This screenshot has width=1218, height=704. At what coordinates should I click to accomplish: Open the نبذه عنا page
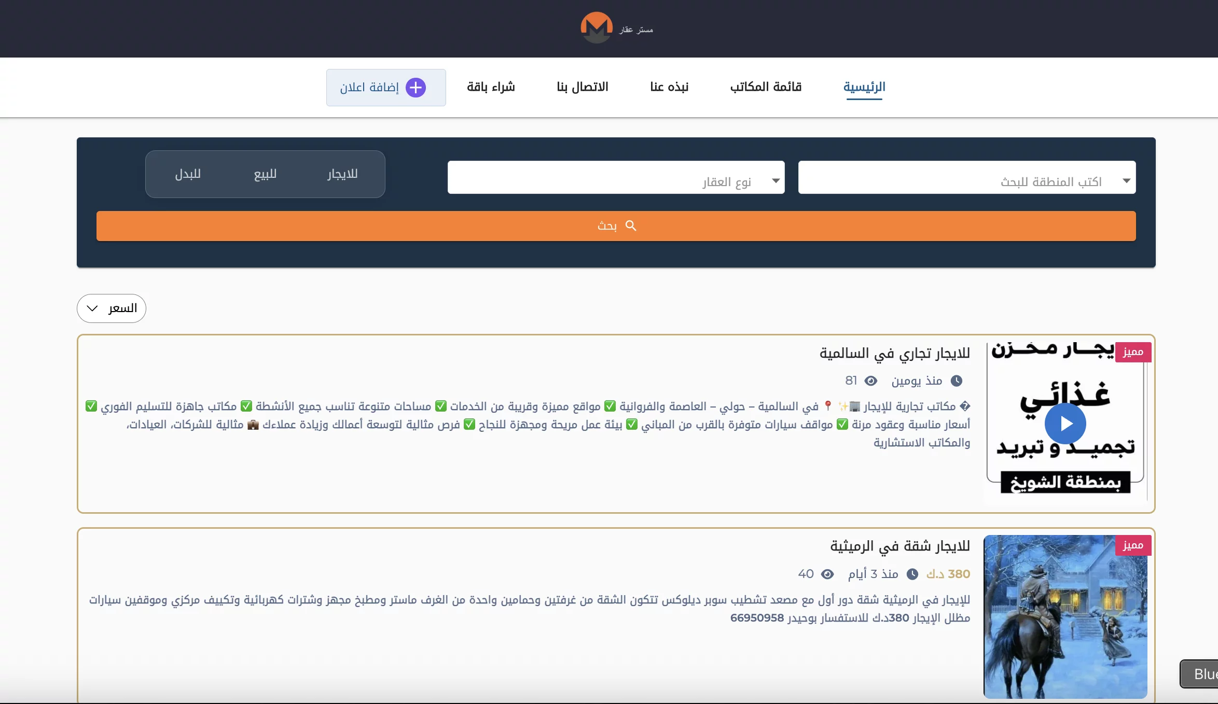coord(669,87)
